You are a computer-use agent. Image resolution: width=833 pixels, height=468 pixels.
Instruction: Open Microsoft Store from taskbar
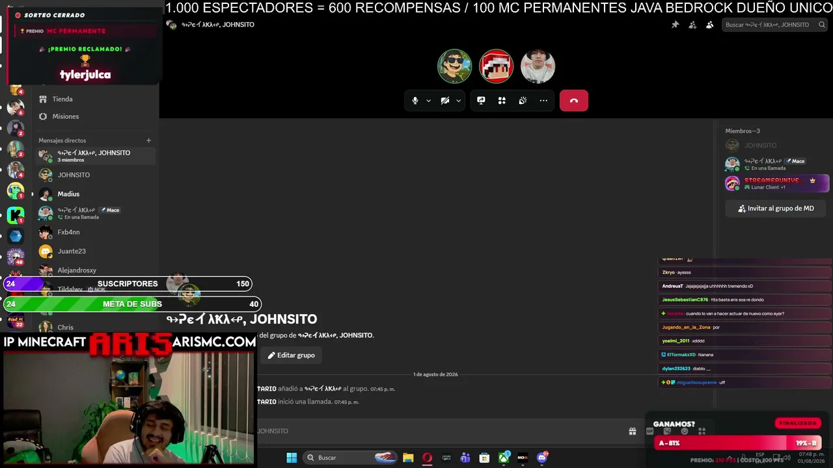coord(484,458)
